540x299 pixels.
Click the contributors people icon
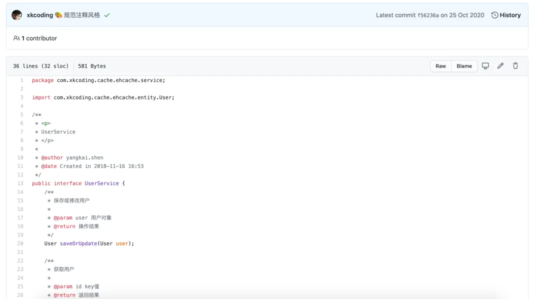[16, 38]
